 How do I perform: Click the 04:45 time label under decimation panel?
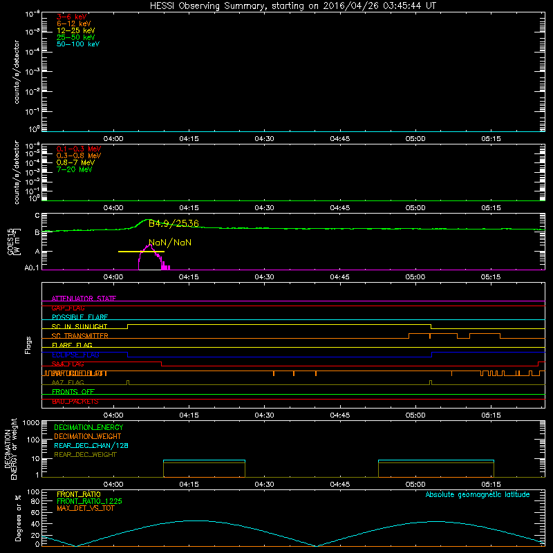(x=339, y=485)
